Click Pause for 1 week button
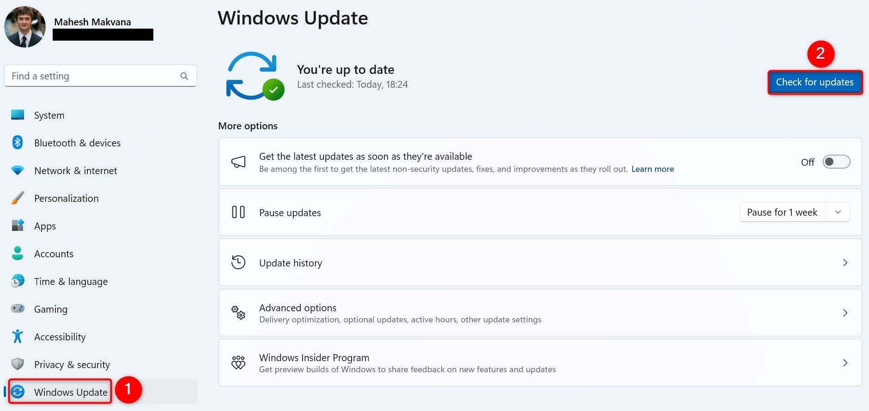The image size is (869, 411). pos(782,212)
